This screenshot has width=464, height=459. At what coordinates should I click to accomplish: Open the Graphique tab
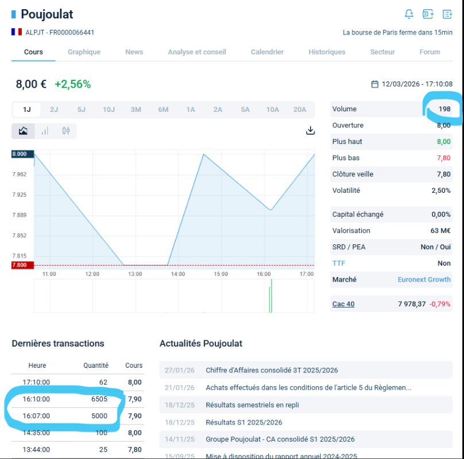(84, 52)
